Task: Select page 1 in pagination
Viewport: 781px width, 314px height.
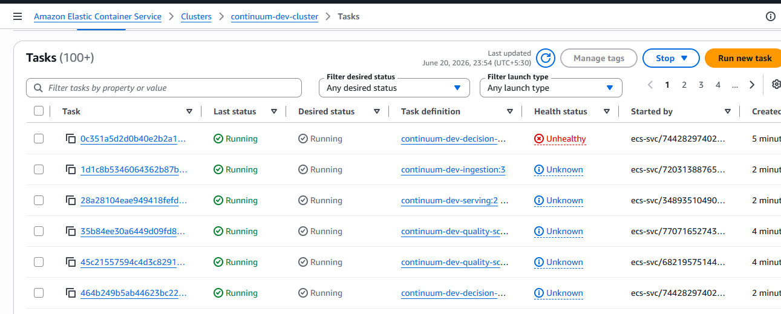Action: point(667,85)
